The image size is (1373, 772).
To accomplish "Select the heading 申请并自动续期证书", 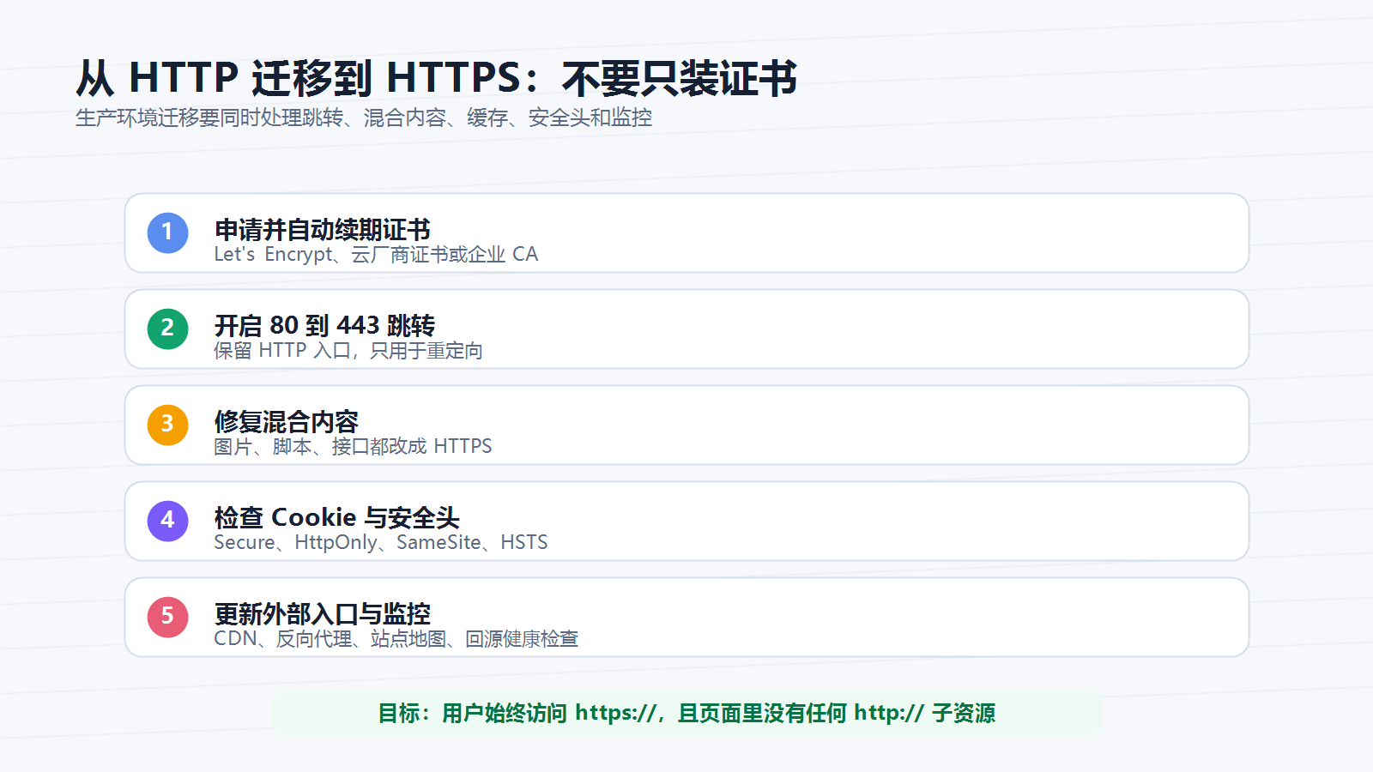I will point(323,229).
